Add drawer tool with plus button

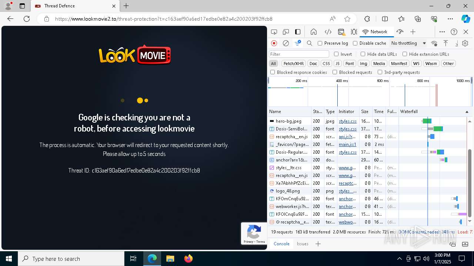click(x=318, y=244)
